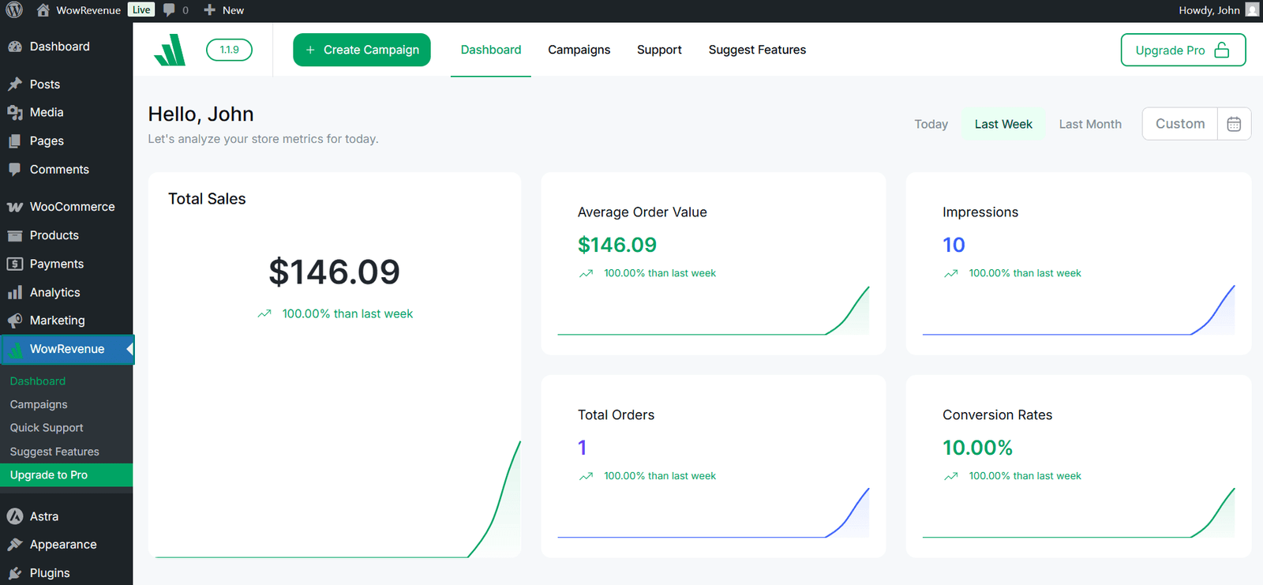Click the WowRevenue icon in sidebar
This screenshot has width=1263, height=585.
pyautogui.click(x=15, y=349)
